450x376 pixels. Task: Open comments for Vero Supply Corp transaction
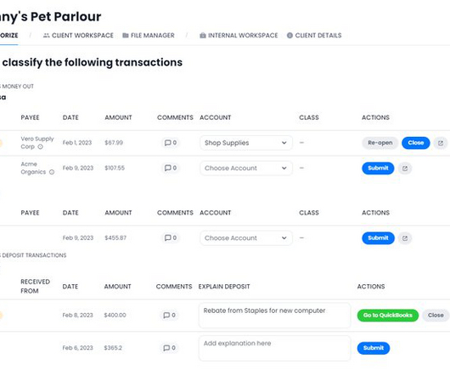(x=171, y=143)
